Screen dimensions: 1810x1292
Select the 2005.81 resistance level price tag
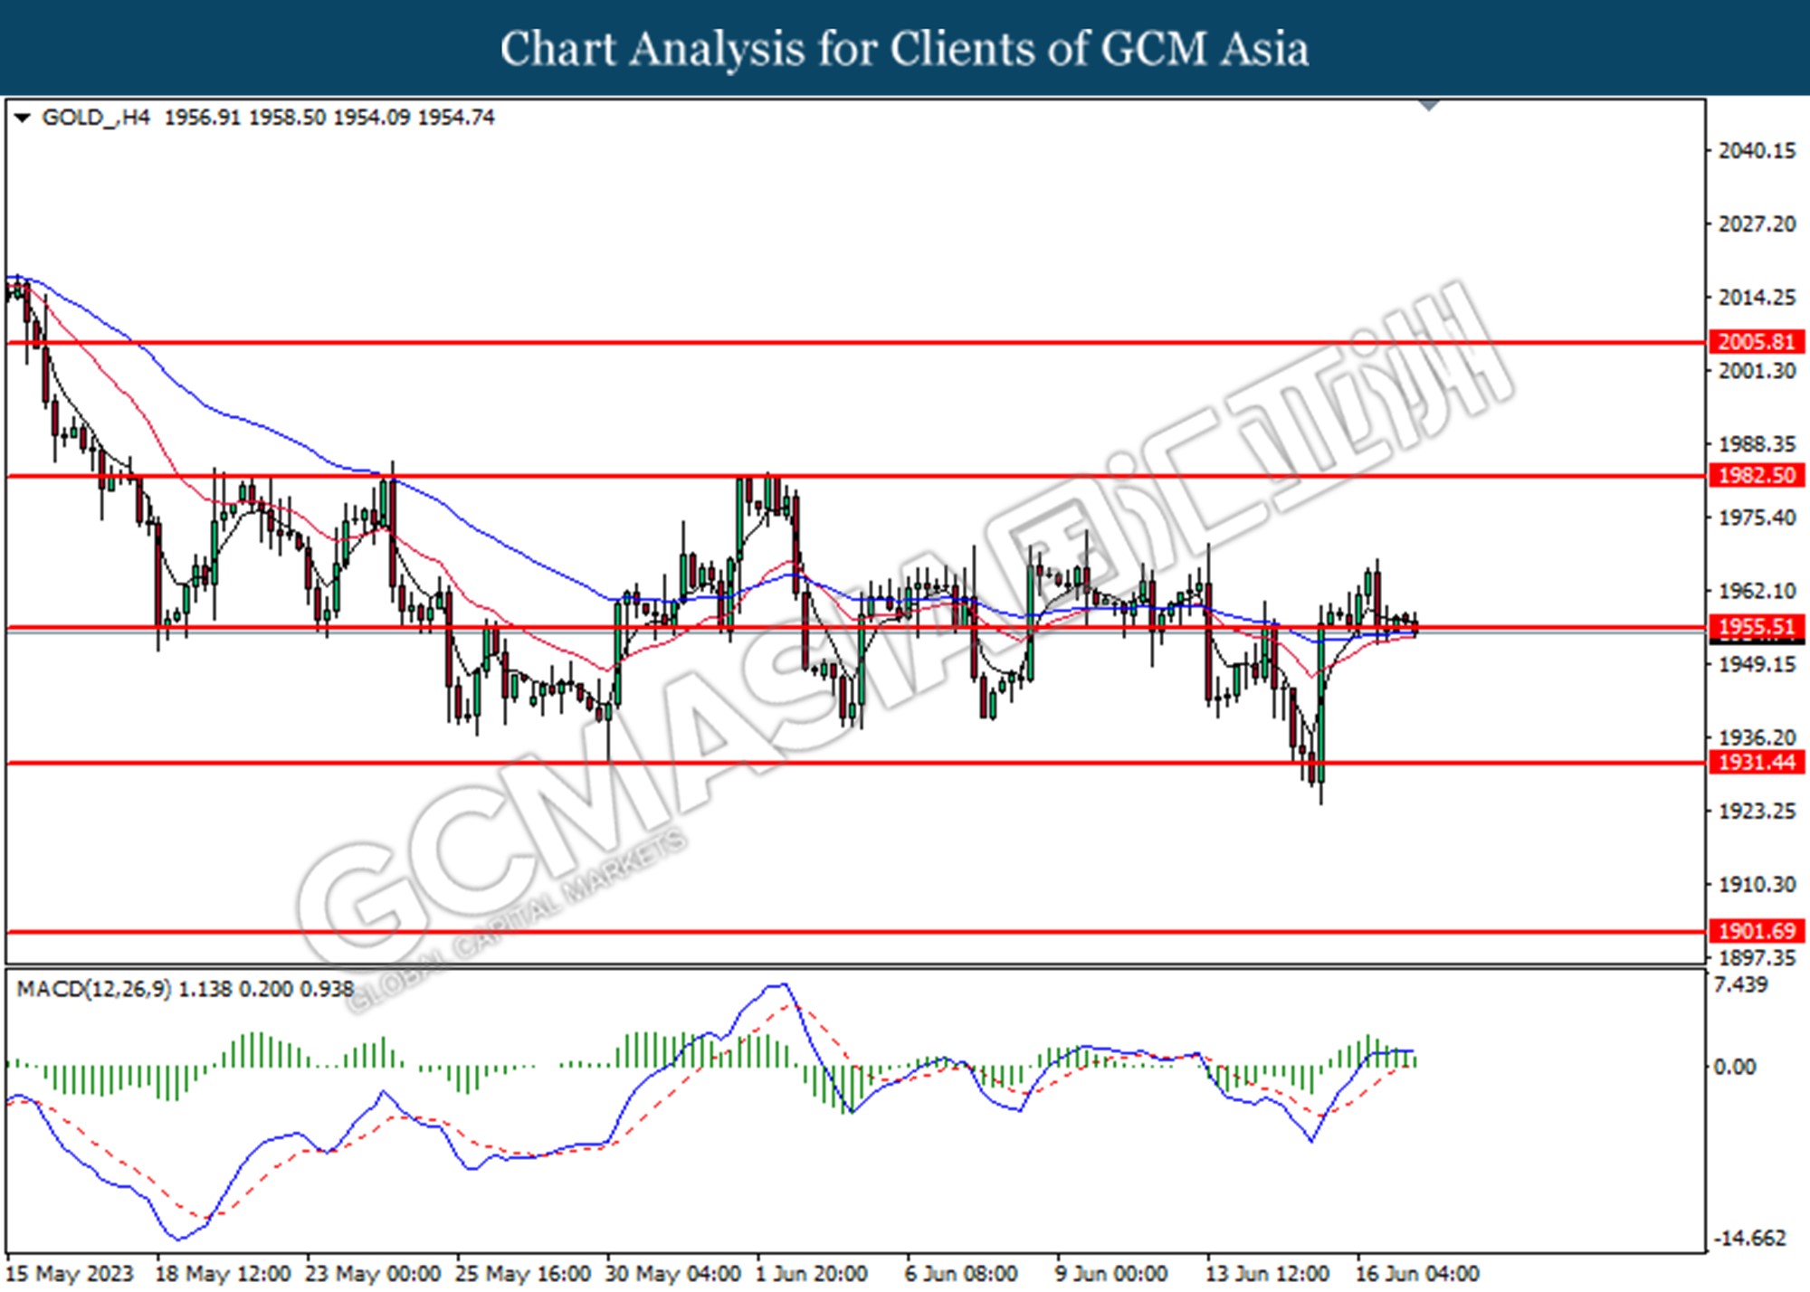click(1757, 342)
